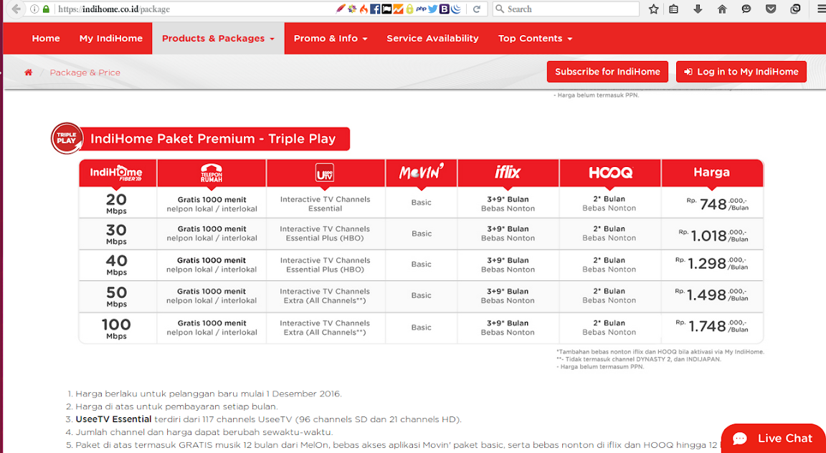This screenshot has width=826, height=453.
Task: Select the Interactive TV Channels Essential cell
Action: [325, 204]
